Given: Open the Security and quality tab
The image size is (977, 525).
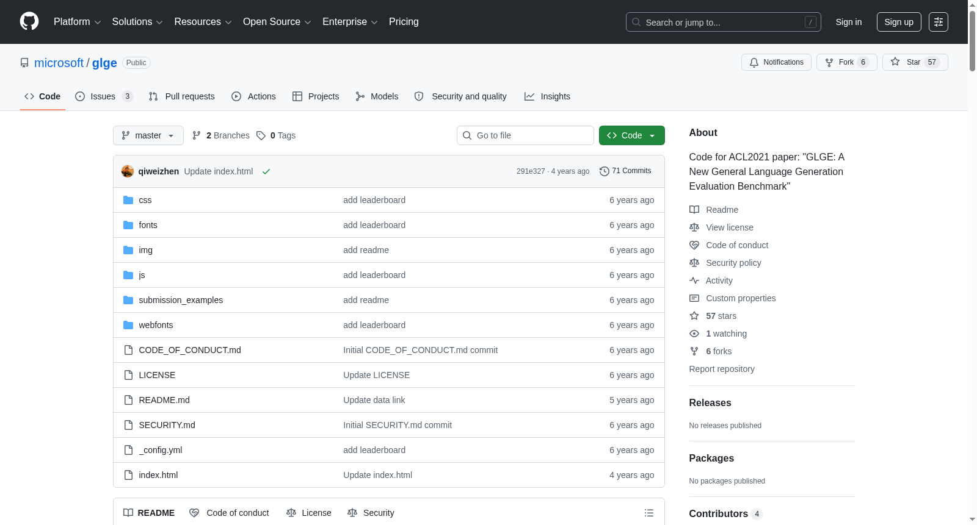Looking at the screenshot, I should [x=461, y=96].
